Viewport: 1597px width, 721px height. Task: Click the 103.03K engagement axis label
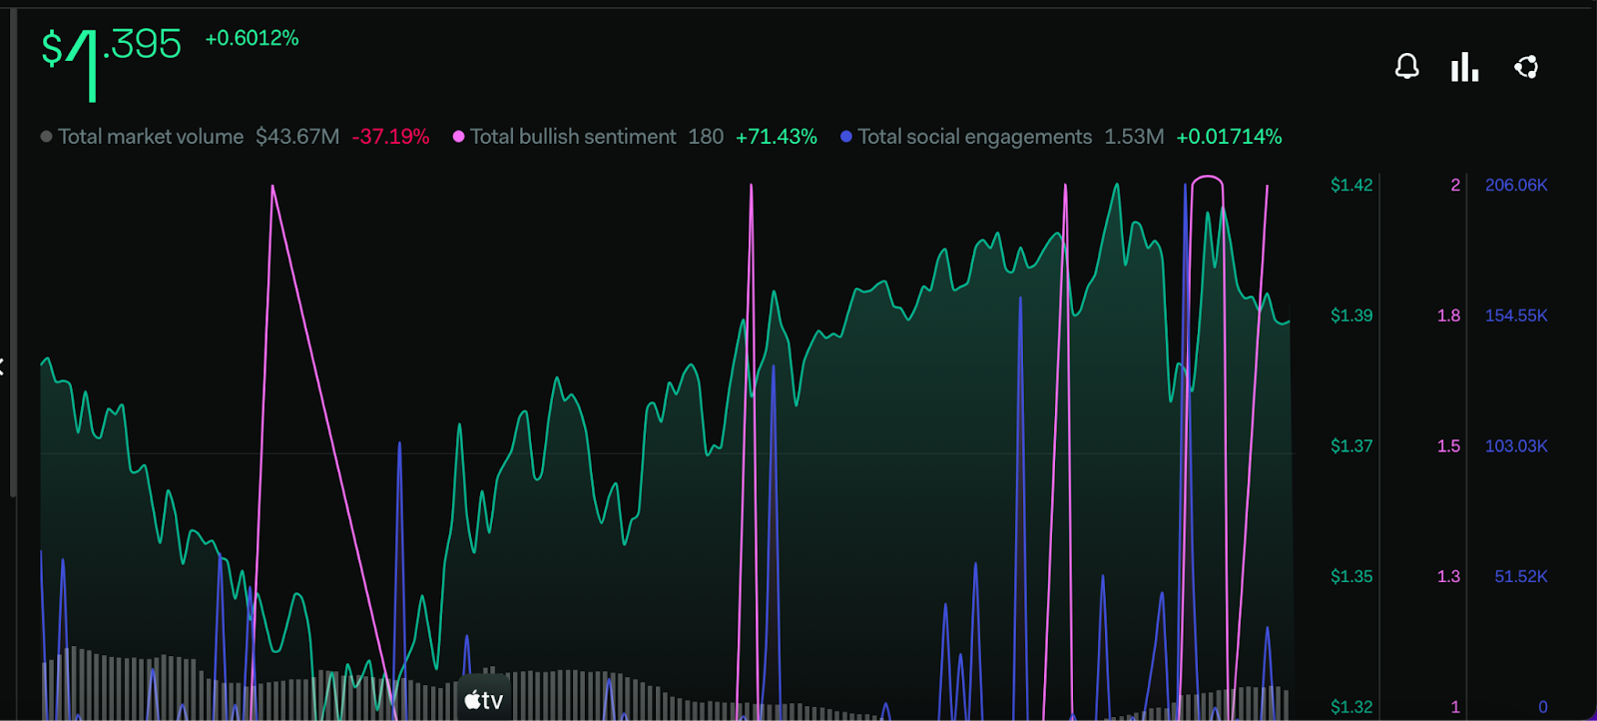coord(1516,446)
